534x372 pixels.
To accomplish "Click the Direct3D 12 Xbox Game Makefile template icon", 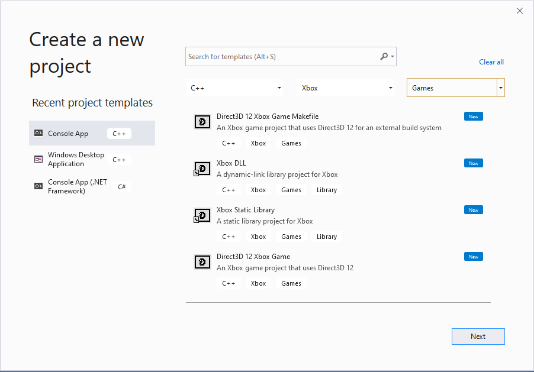I will click(202, 122).
